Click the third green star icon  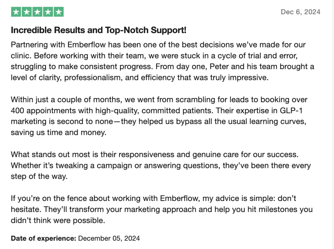(x=37, y=12)
